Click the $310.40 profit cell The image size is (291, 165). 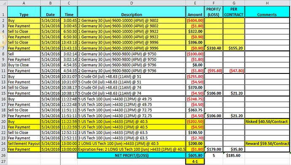click(214, 48)
